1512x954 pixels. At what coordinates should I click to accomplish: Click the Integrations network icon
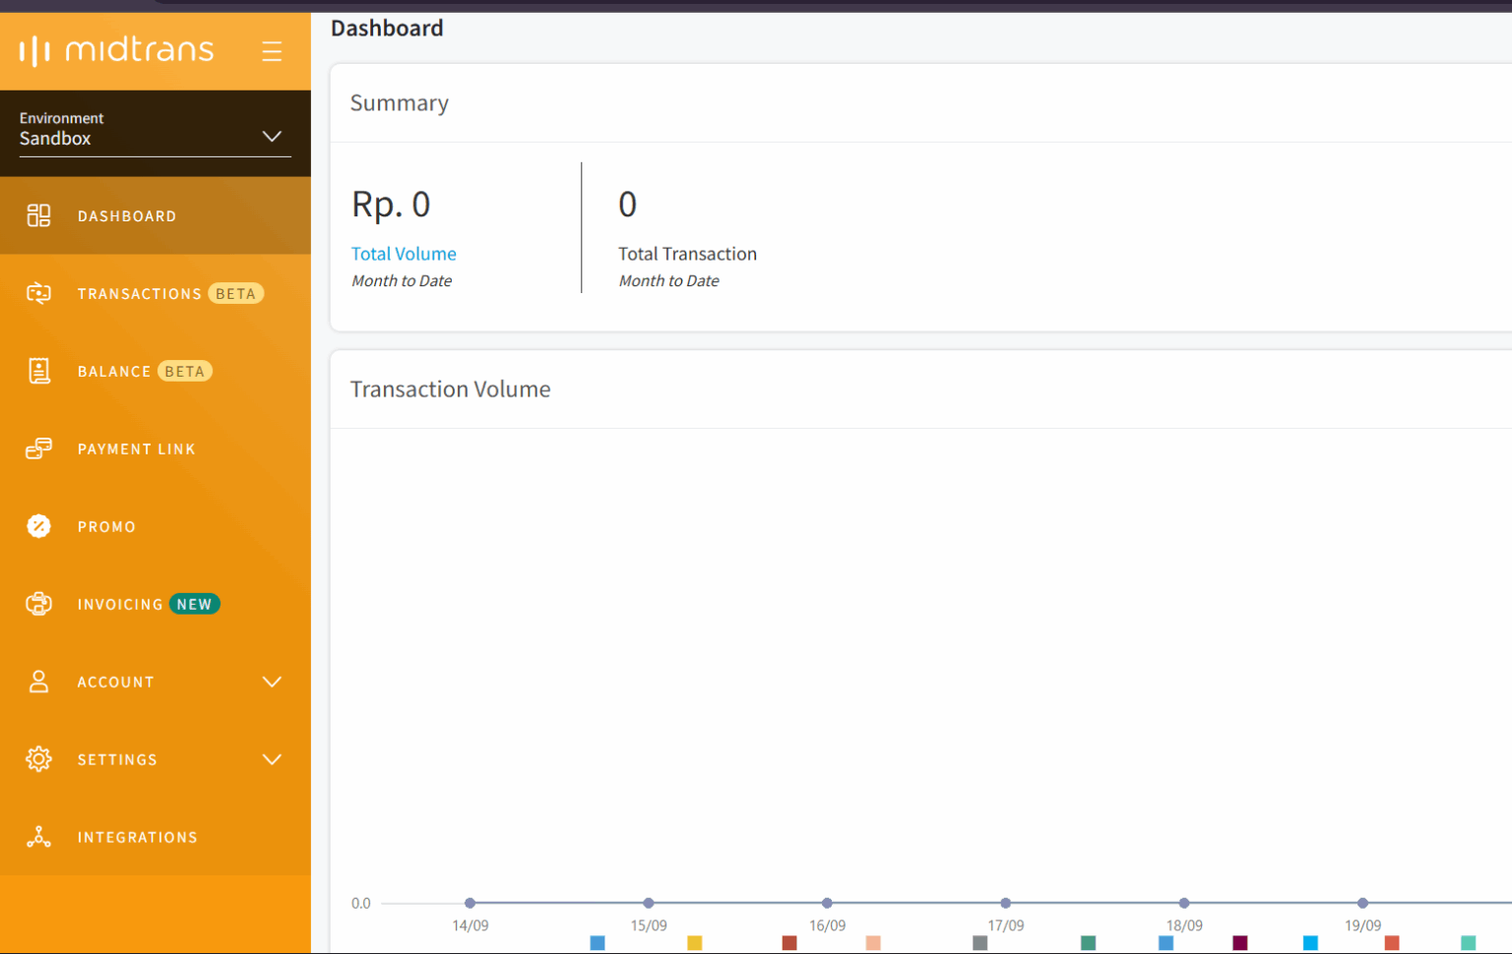[38, 836]
